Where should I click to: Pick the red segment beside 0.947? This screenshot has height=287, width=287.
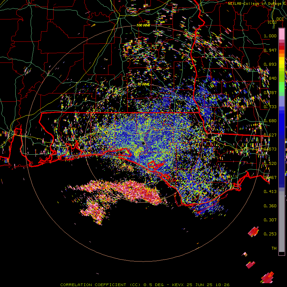pyautogui.click(x=282, y=48)
